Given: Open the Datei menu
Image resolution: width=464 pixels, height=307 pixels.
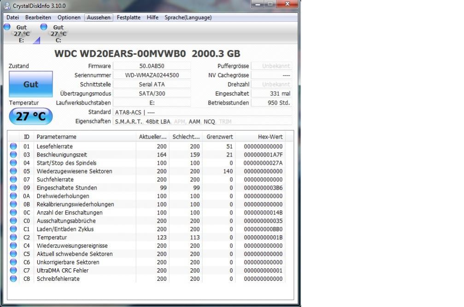Looking at the screenshot, I should click(x=12, y=17).
